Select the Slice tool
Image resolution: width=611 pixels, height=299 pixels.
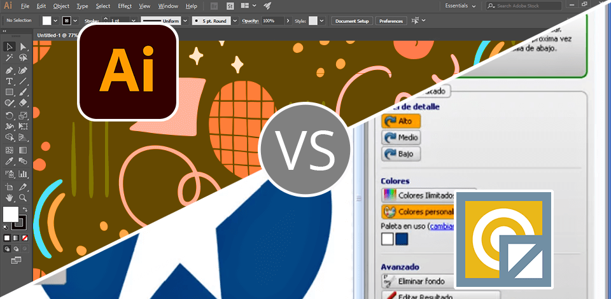tap(23, 186)
